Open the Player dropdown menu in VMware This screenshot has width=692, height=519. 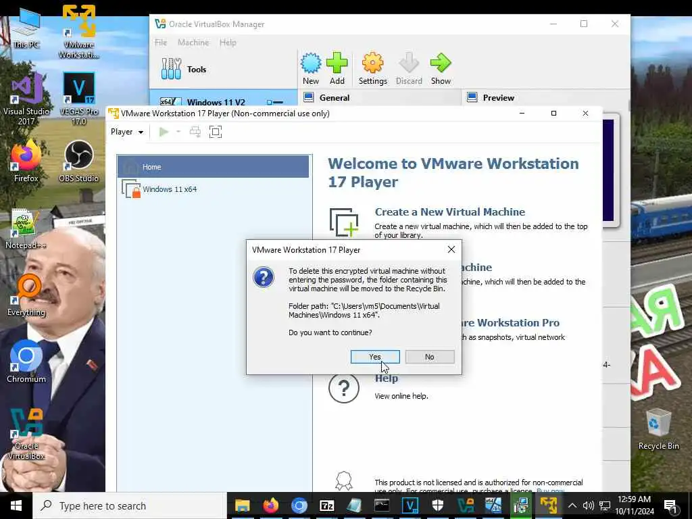127,132
